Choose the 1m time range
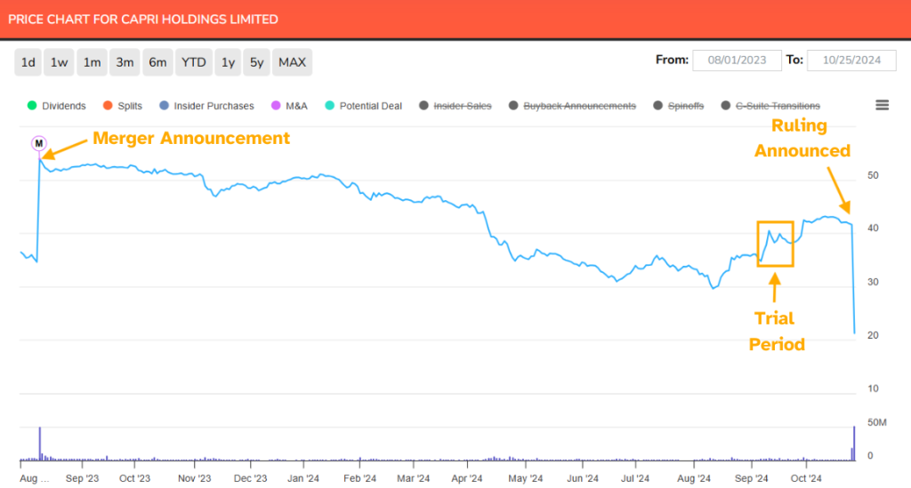911x488 pixels. coord(92,62)
